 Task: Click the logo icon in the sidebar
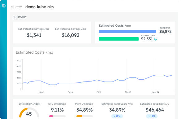[3, 5]
